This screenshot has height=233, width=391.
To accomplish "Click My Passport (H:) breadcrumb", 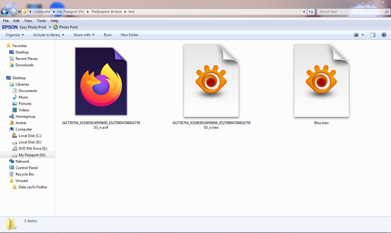I will [71, 12].
